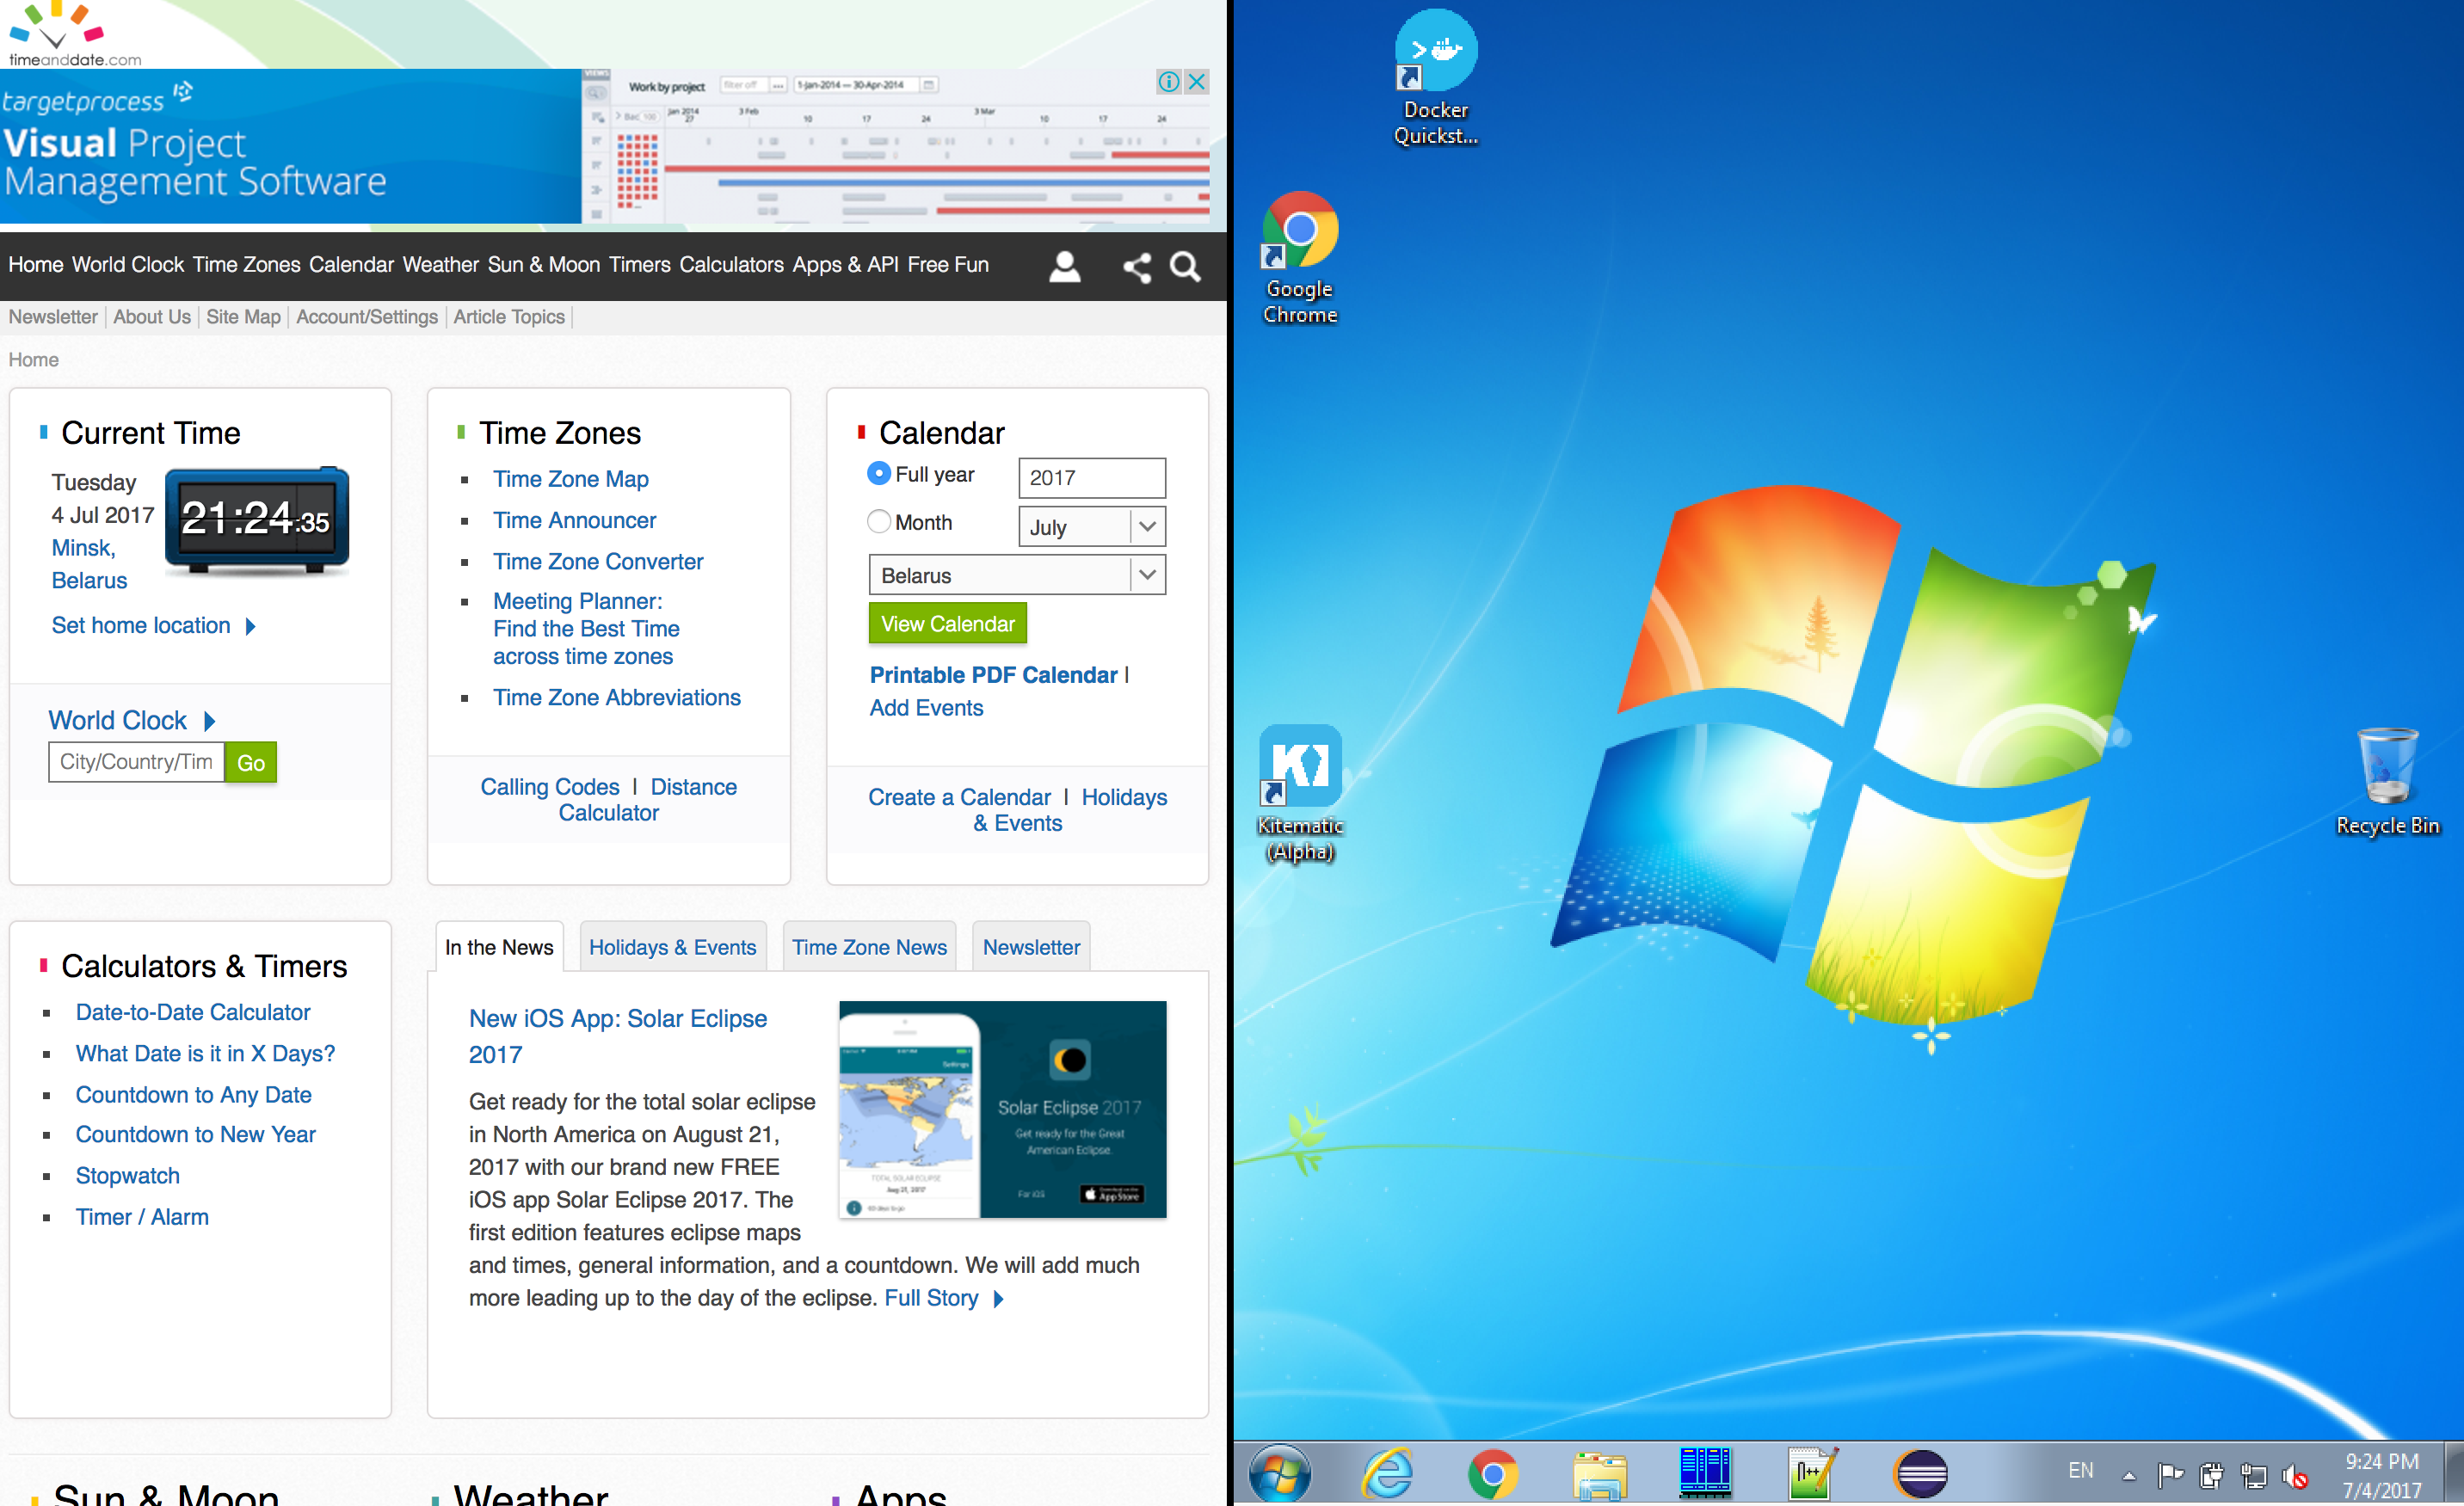Click the EN language indicator
Screen dimensions: 2464x1506
click(x=2080, y=1470)
